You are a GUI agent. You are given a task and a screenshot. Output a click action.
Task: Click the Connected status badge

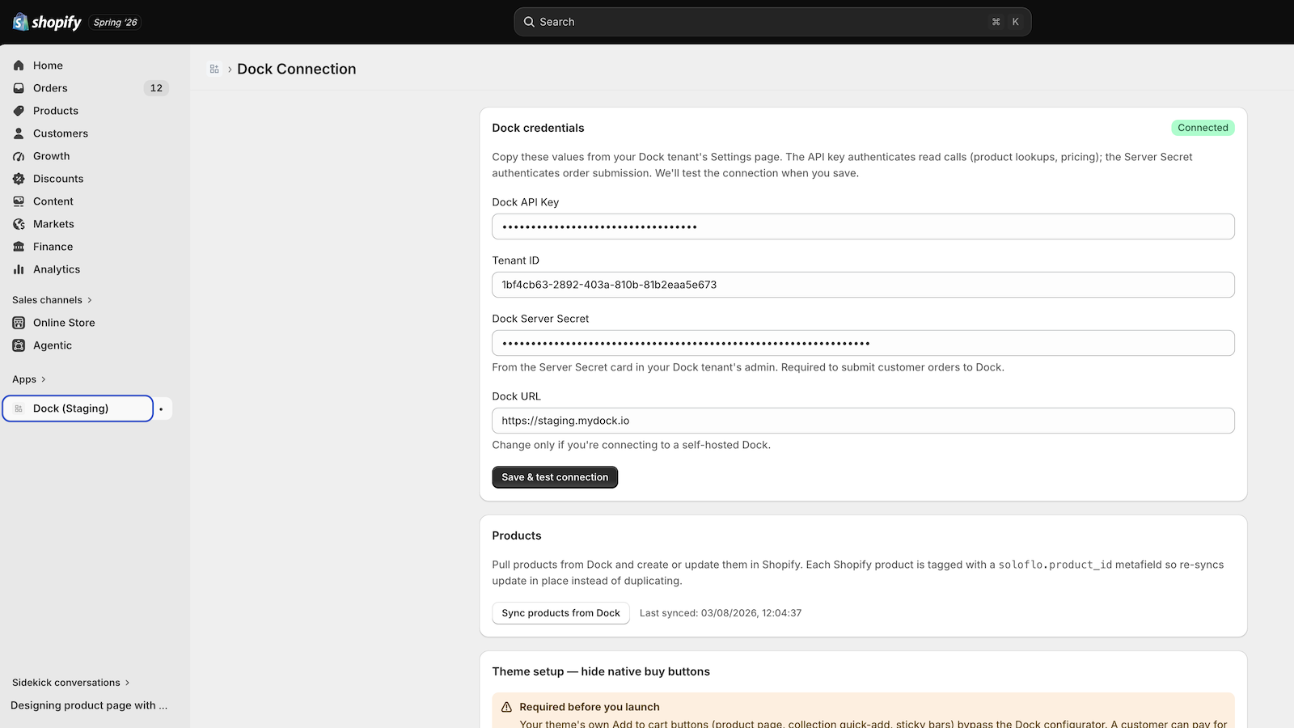(x=1203, y=128)
